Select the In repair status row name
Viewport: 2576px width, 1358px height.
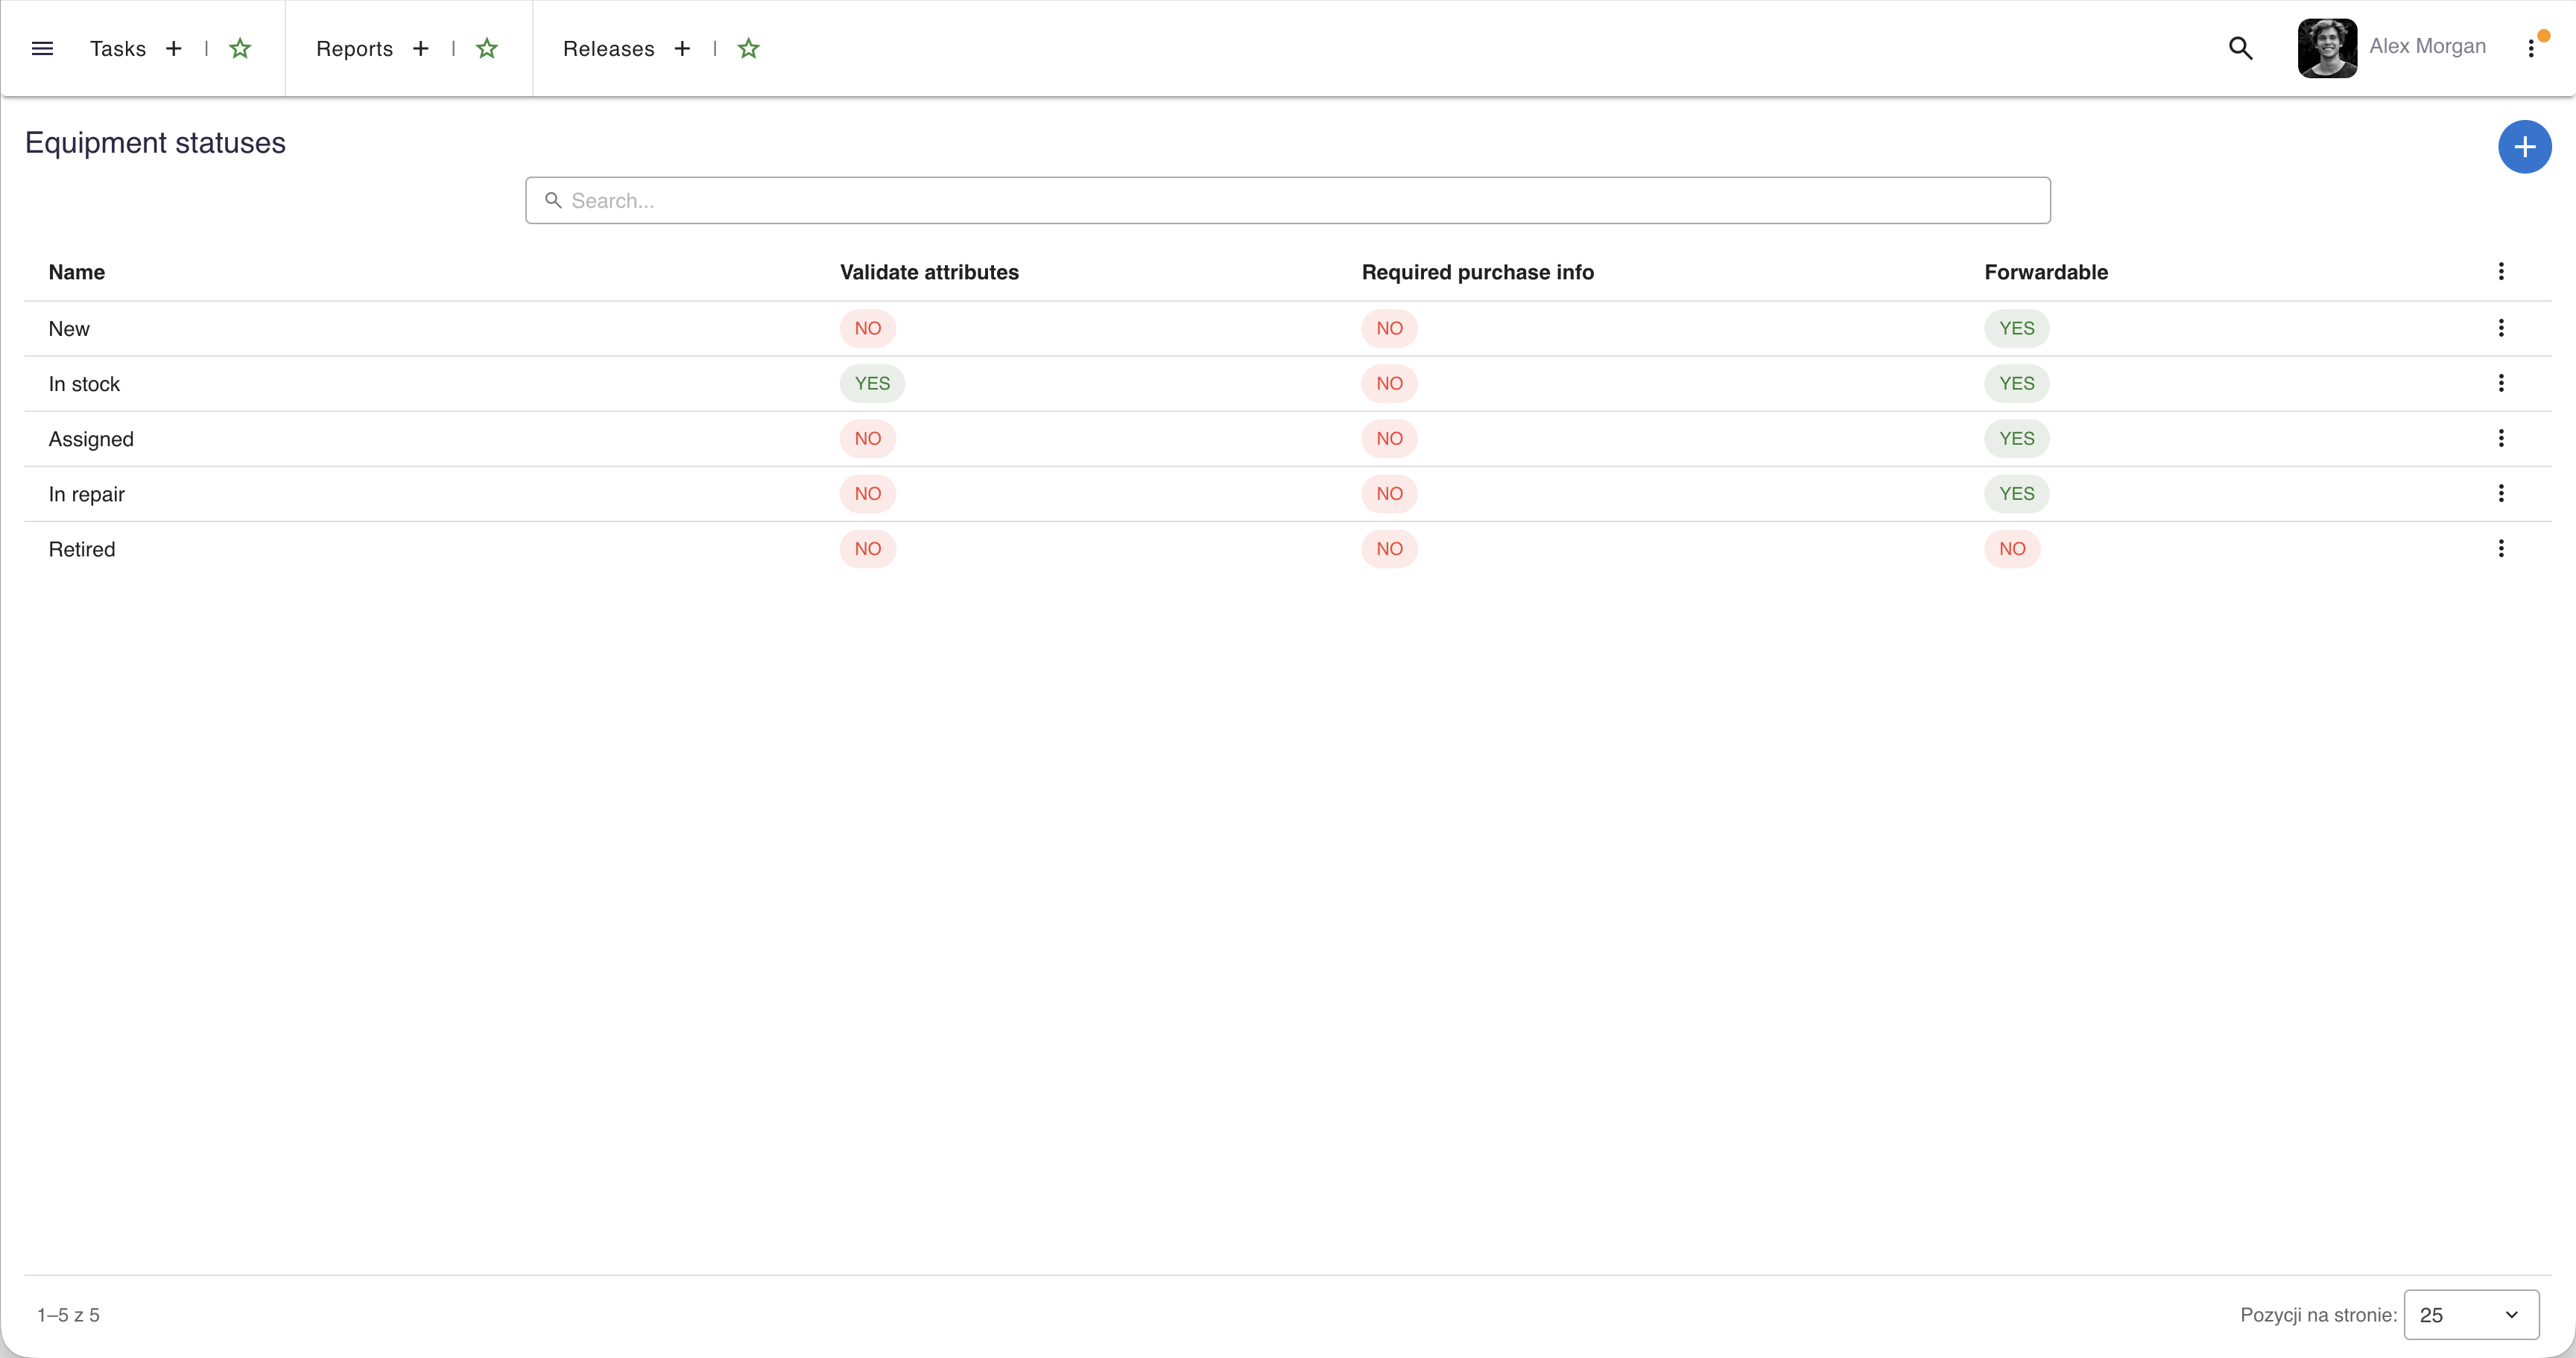pos(87,494)
